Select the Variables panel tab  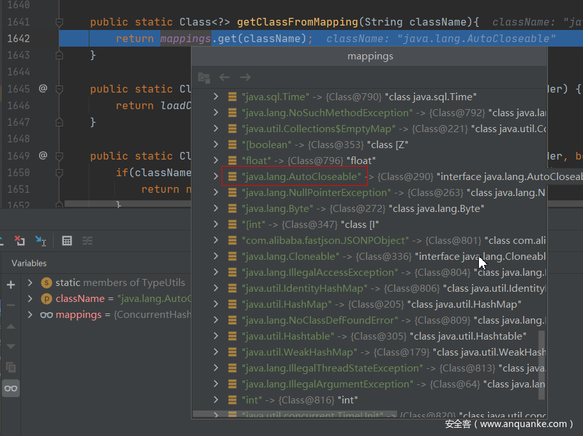[x=29, y=263]
